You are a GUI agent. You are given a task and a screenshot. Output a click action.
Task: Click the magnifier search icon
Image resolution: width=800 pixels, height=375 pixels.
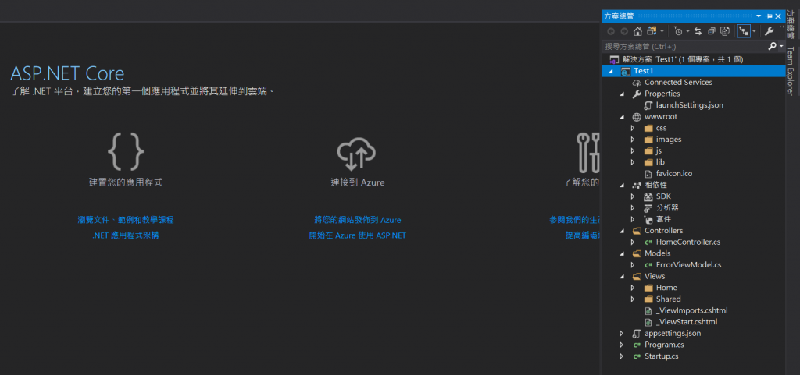(x=772, y=46)
